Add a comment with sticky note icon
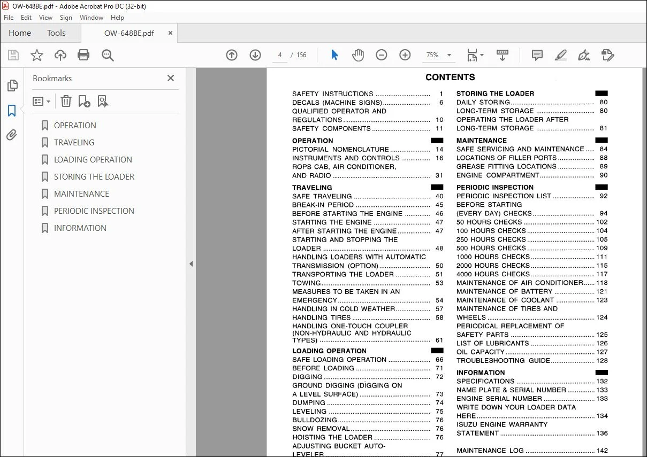Image resolution: width=647 pixels, height=457 pixels. (x=537, y=55)
